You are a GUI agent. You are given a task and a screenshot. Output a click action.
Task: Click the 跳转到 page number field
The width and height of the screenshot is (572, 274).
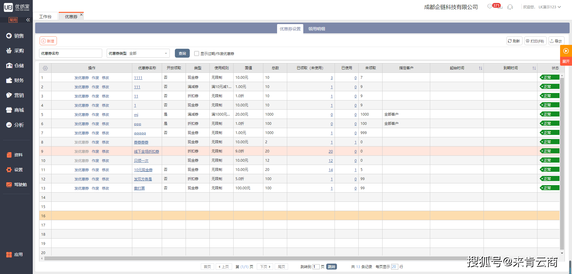click(316, 267)
